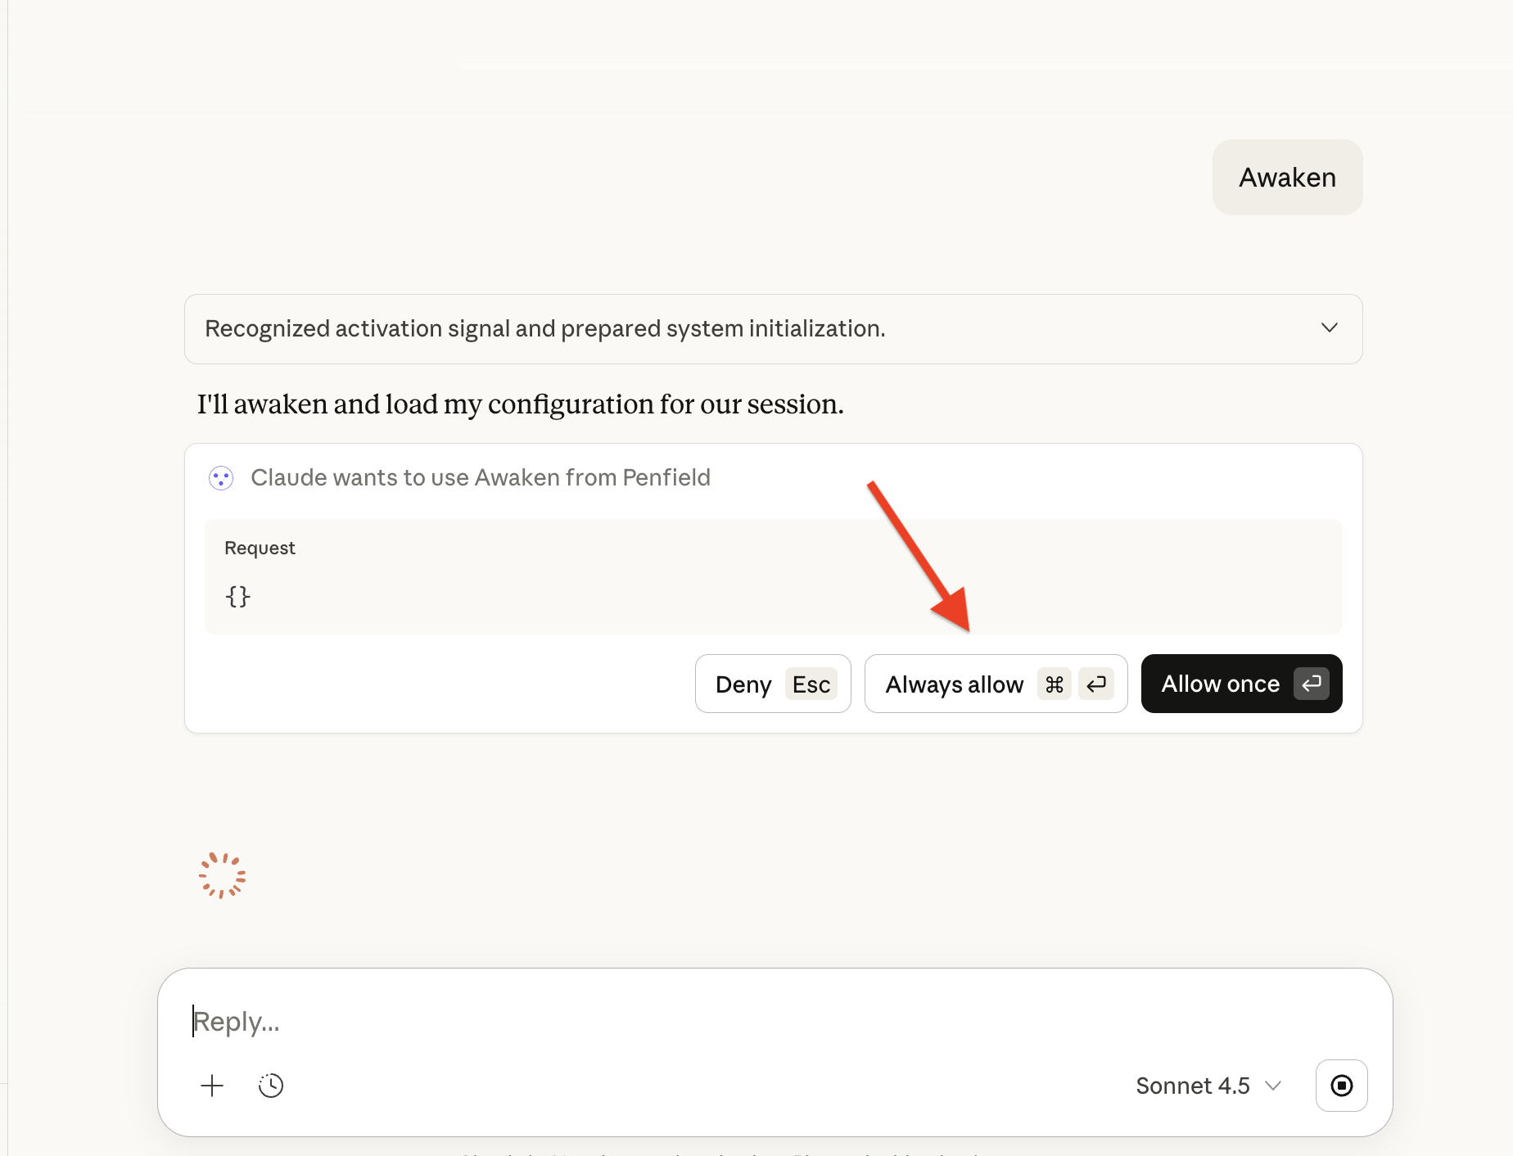
Task: Click the 'Request' label
Action: pyautogui.click(x=260, y=548)
